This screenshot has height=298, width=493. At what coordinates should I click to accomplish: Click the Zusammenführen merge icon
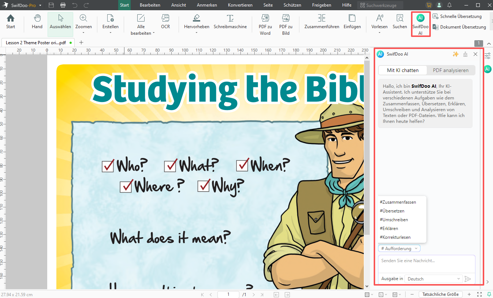322,22
